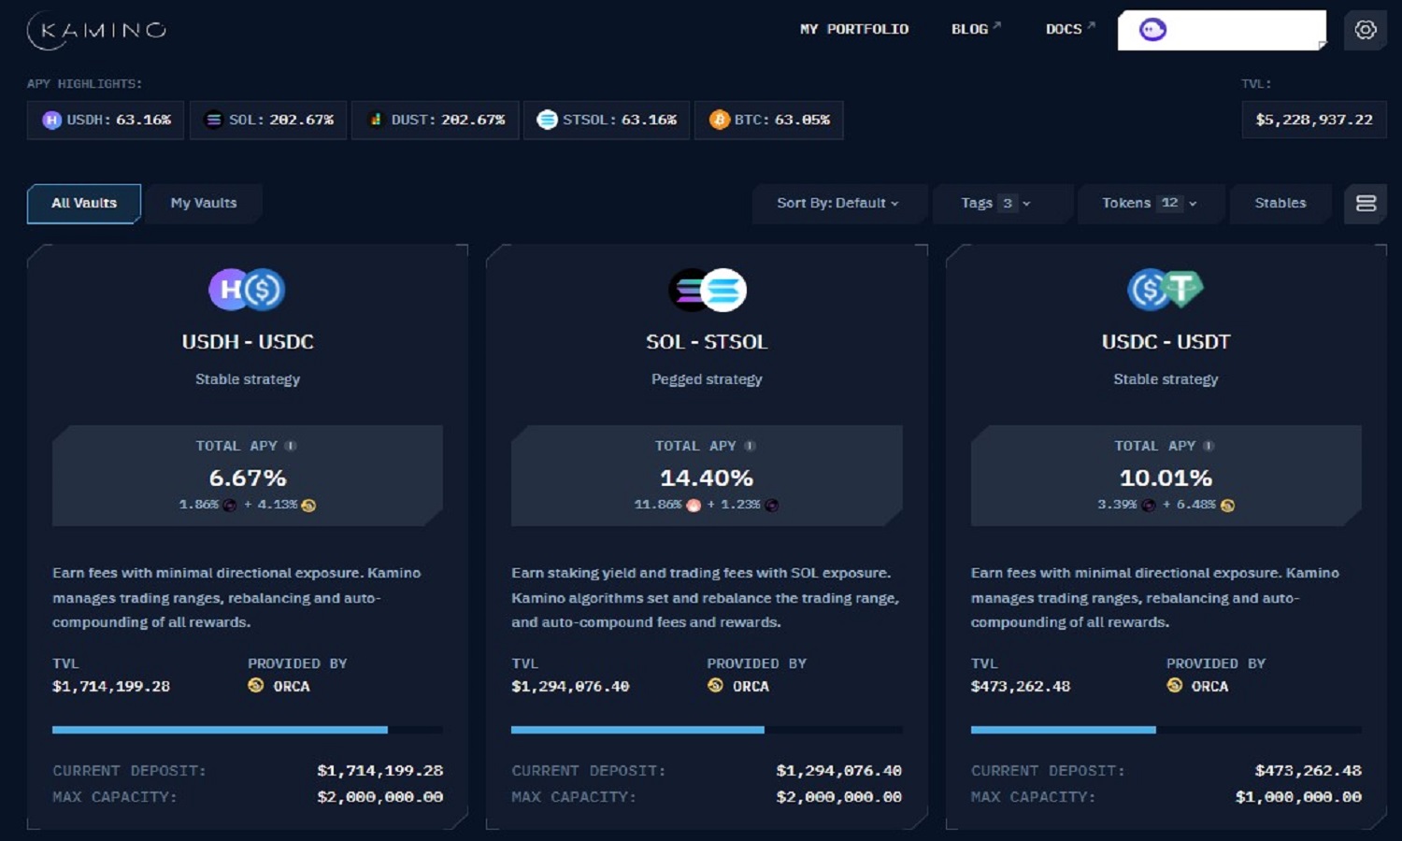Click info icon beside USDC-USDT Total APY
Viewport: 1402px width, 841px height.
(1209, 446)
